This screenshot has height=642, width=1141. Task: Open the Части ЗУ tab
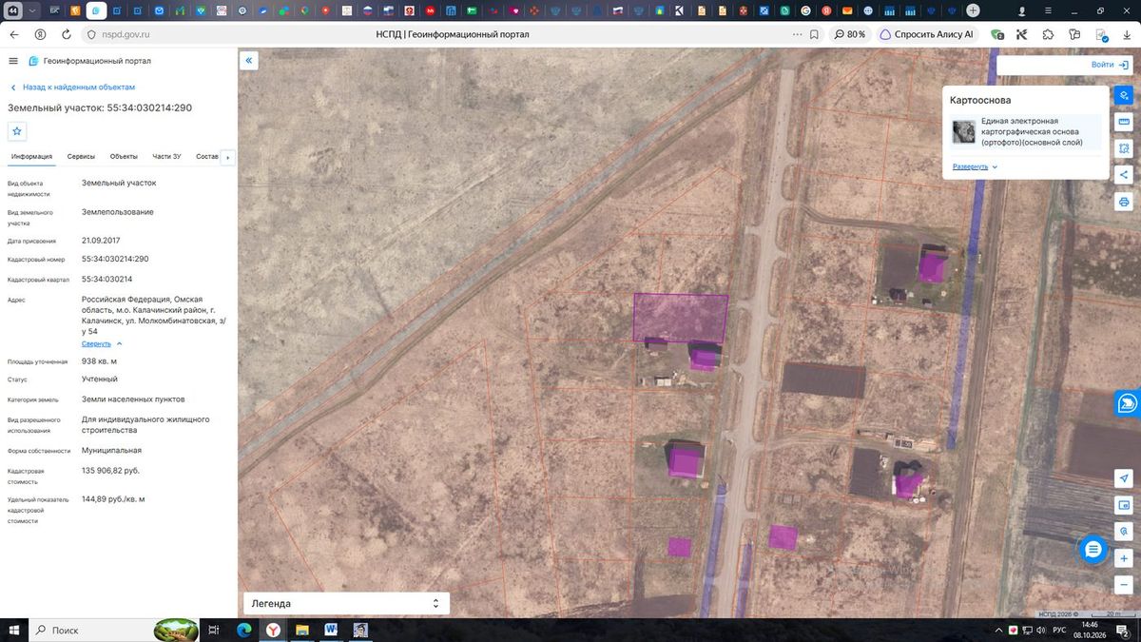pos(166,156)
